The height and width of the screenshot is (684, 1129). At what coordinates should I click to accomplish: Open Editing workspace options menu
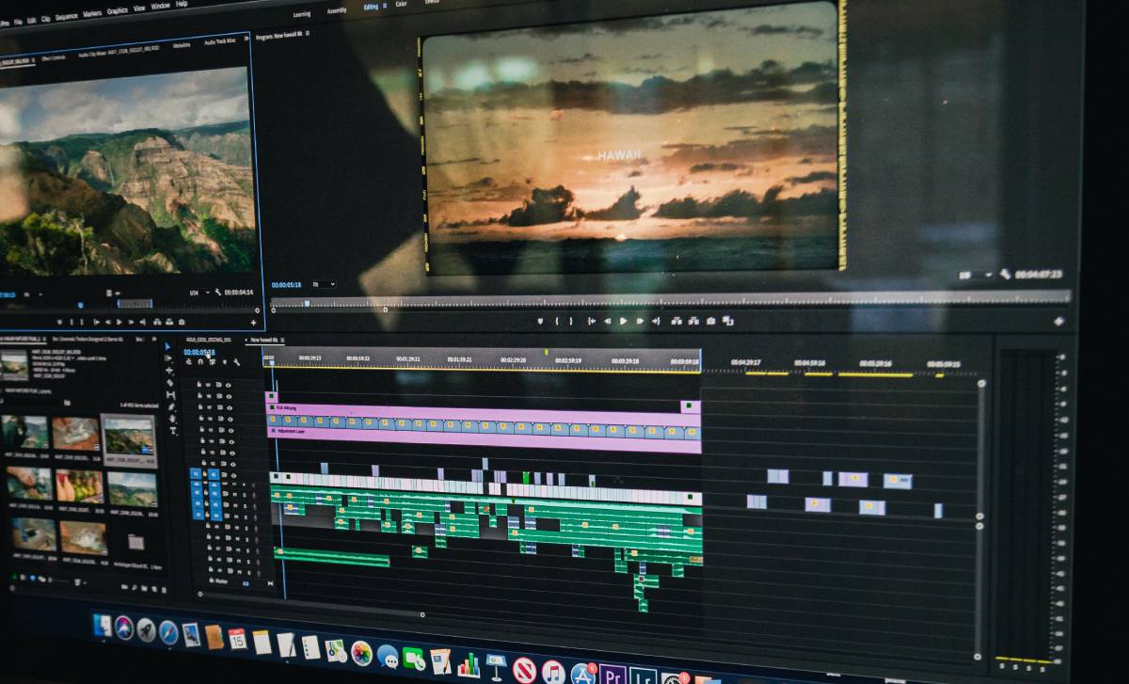pos(385,6)
